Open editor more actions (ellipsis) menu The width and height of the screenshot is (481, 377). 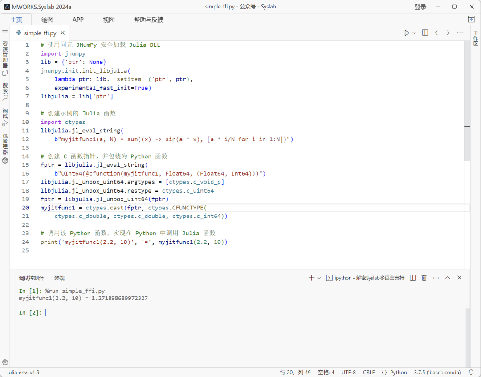tap(460, 33)
